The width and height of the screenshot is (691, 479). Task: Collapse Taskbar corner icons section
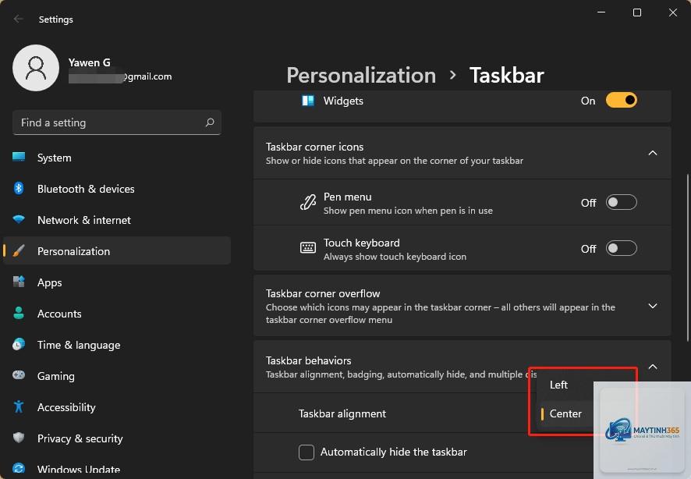pyautogui.click(x=653, y=153)
